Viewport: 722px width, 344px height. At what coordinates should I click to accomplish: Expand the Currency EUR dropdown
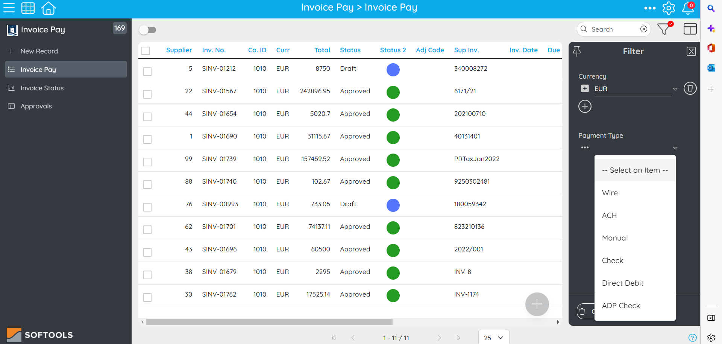tap(675, 89)
